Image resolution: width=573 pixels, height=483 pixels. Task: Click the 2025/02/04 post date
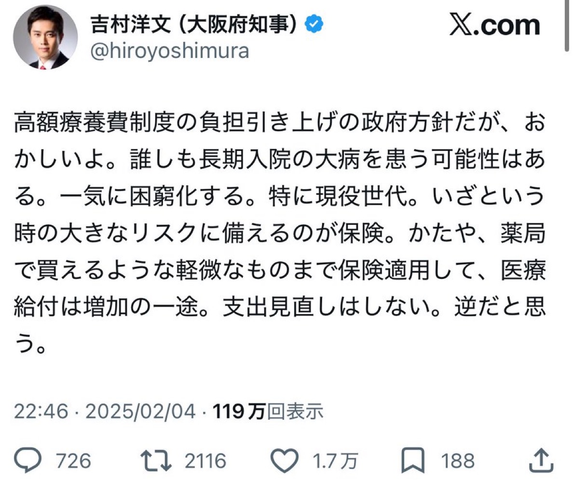[140, 412]
